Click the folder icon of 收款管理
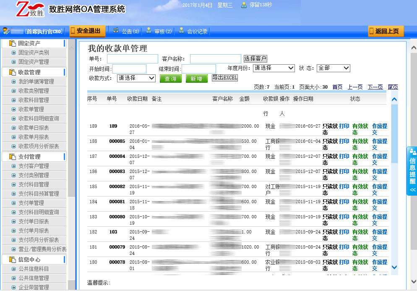Image resolution: width=417 pixels, height=291 pixels. point(12,72)
